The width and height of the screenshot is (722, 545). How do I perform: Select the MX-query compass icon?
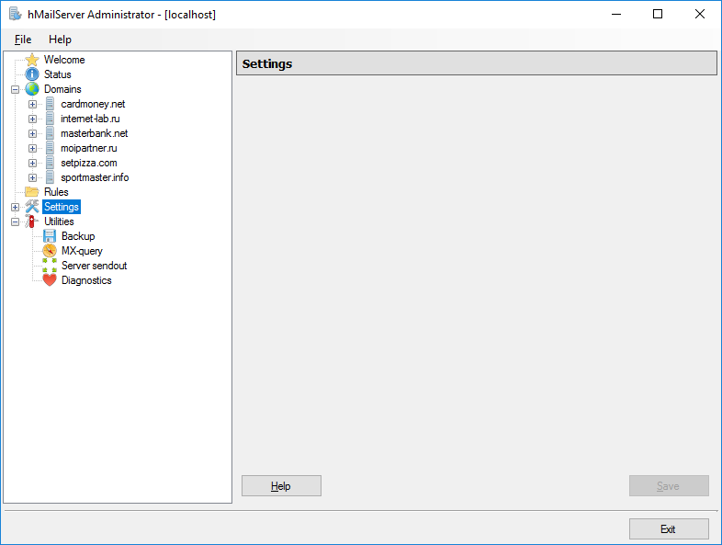pyautogui.click(x=50, y=251)
